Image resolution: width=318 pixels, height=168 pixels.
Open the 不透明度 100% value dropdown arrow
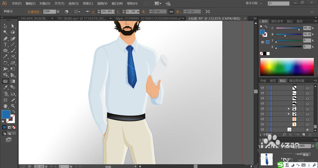tap(58, 12)
